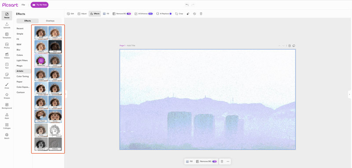Open settings for selected Watercolor effect
This screenshot has width=352, height=168.
click(41, 61)
